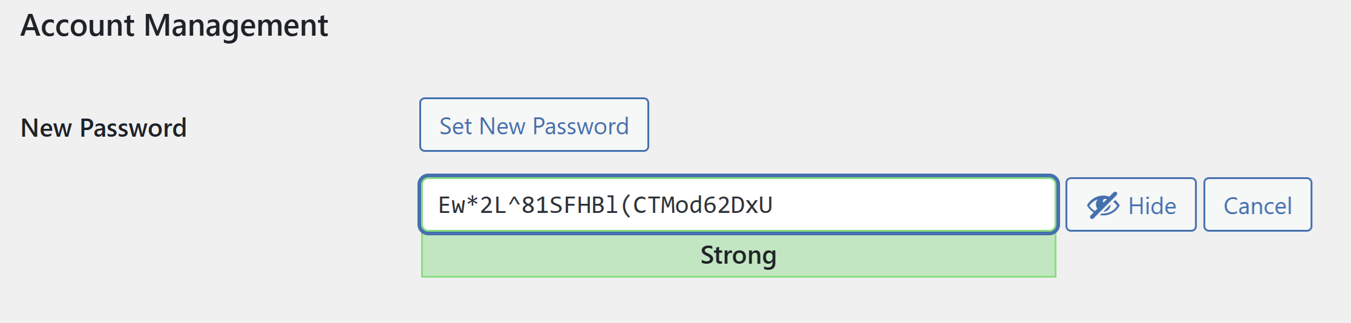
Task: Dismiss password editing via Cancel
Action: coord(1257,205)
